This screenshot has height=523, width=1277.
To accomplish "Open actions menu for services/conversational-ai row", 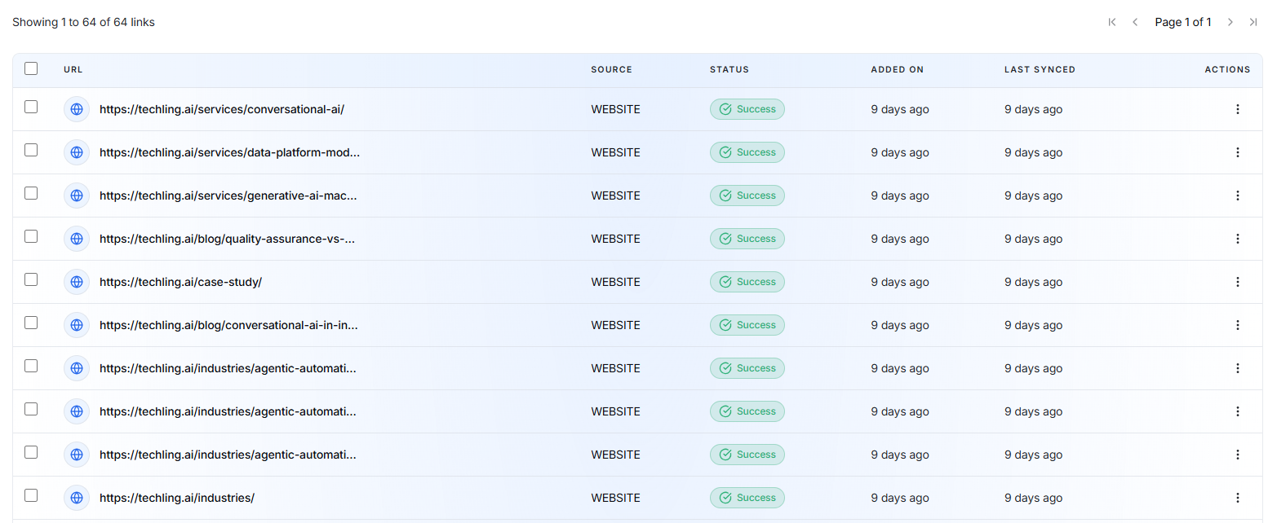I will [x=1238, y=109].
